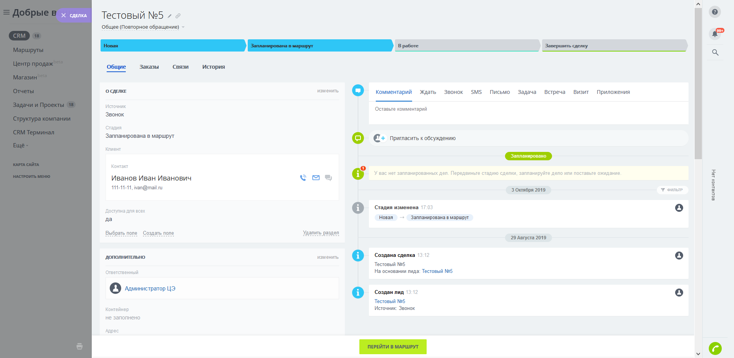
Task: Click the pencil icon to rename deal
Action: (170, 16)
